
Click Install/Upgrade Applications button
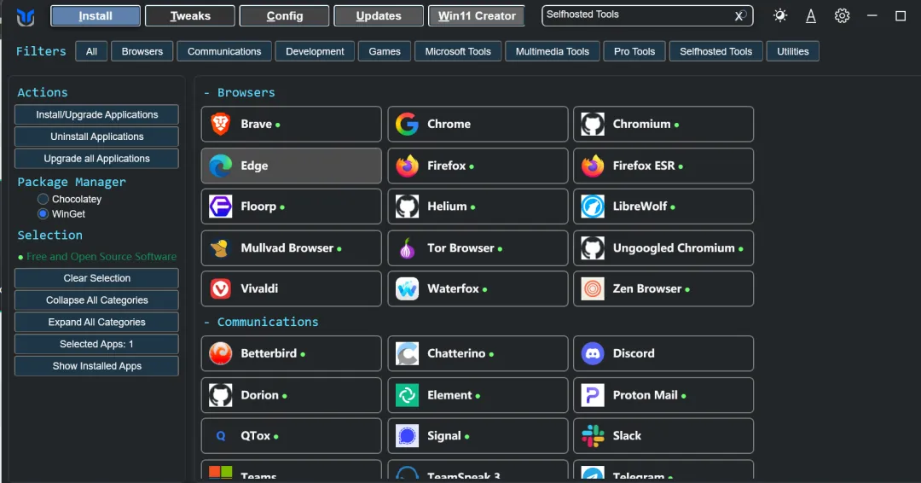point(97,114)
